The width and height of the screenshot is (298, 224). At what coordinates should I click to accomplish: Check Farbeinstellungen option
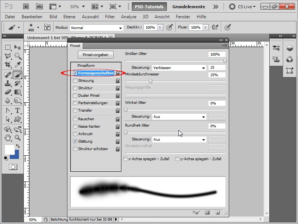click(x=75, y=103)
